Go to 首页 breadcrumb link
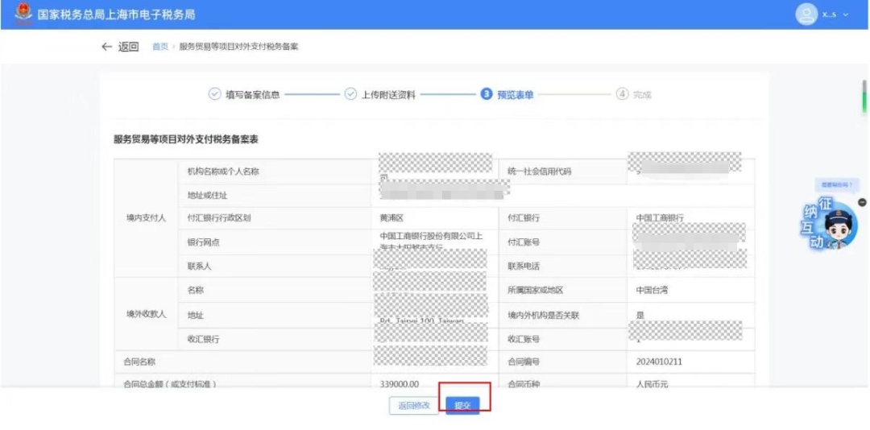This screenshot has height=430, width=870. pos(160,47)
